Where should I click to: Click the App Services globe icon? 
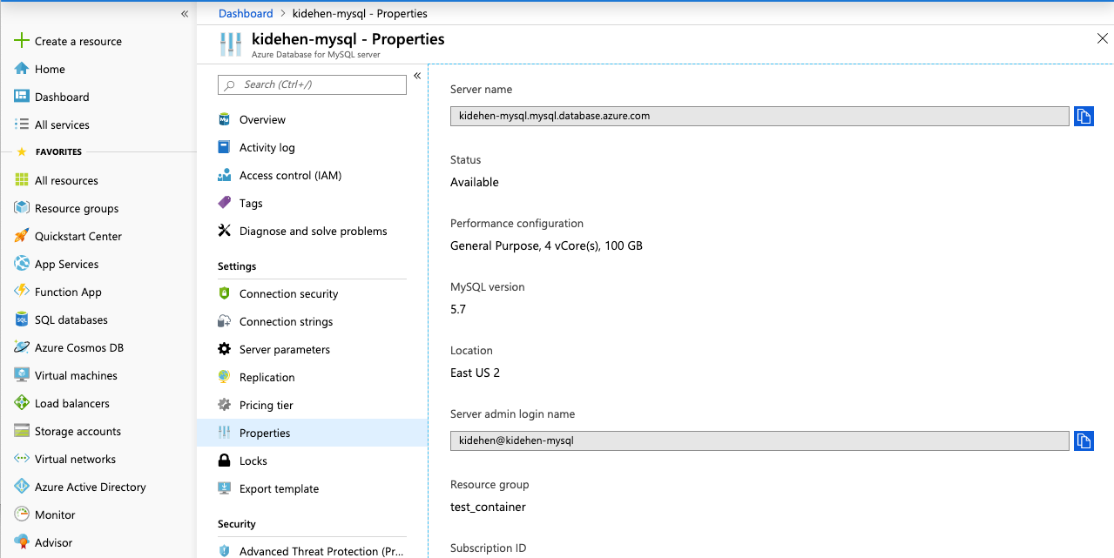[22, 264]
